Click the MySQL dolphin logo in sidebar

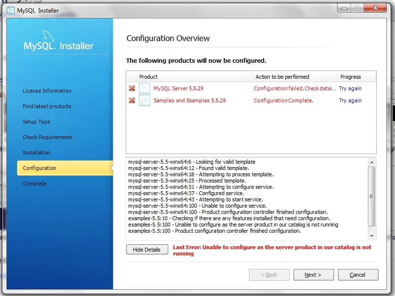pyautogui.click(x=48, y=36)
